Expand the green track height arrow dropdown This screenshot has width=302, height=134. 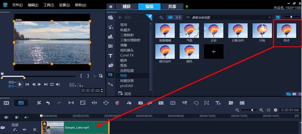tap(26, 117)
